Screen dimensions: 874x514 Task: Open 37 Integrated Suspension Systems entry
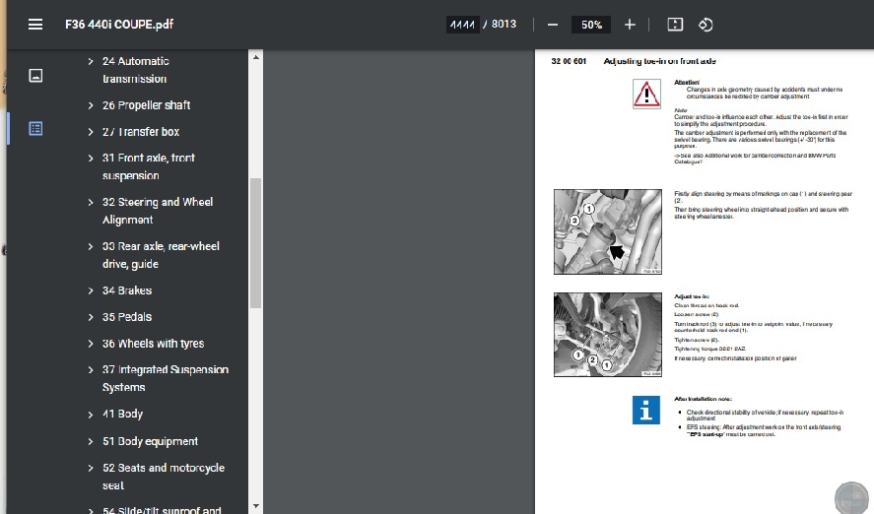(165, 379)
